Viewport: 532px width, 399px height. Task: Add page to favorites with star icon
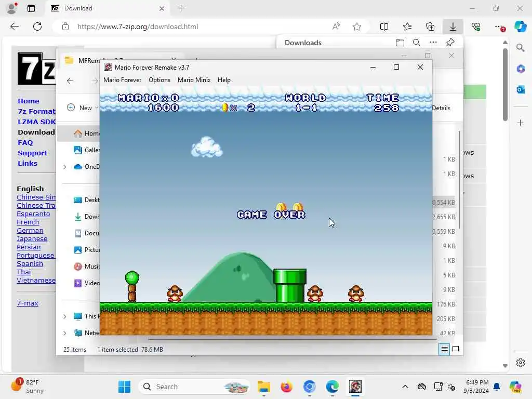coord(356,26)
